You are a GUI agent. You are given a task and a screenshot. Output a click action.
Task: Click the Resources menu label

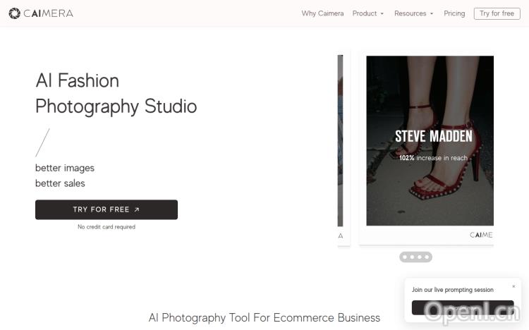[x=411, y=13]
